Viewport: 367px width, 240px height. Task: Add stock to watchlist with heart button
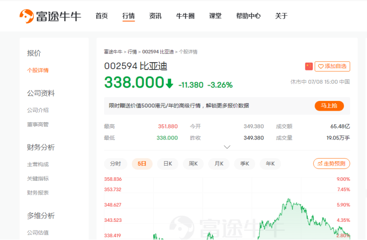click(332, 66)
